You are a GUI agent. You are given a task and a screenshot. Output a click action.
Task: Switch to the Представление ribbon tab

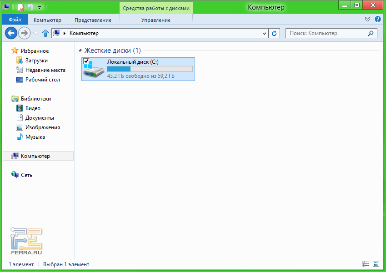point(93,20)
